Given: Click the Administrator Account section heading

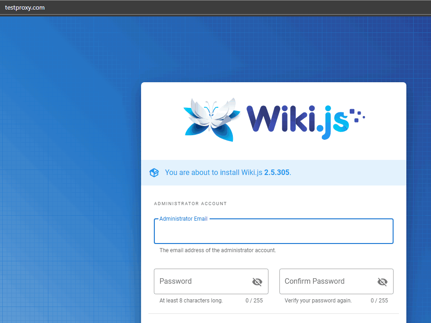Looking at the screenshot, I should point(190,204).
